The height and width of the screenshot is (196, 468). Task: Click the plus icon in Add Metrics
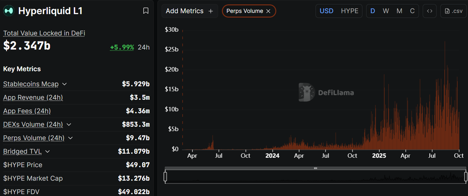211,11
